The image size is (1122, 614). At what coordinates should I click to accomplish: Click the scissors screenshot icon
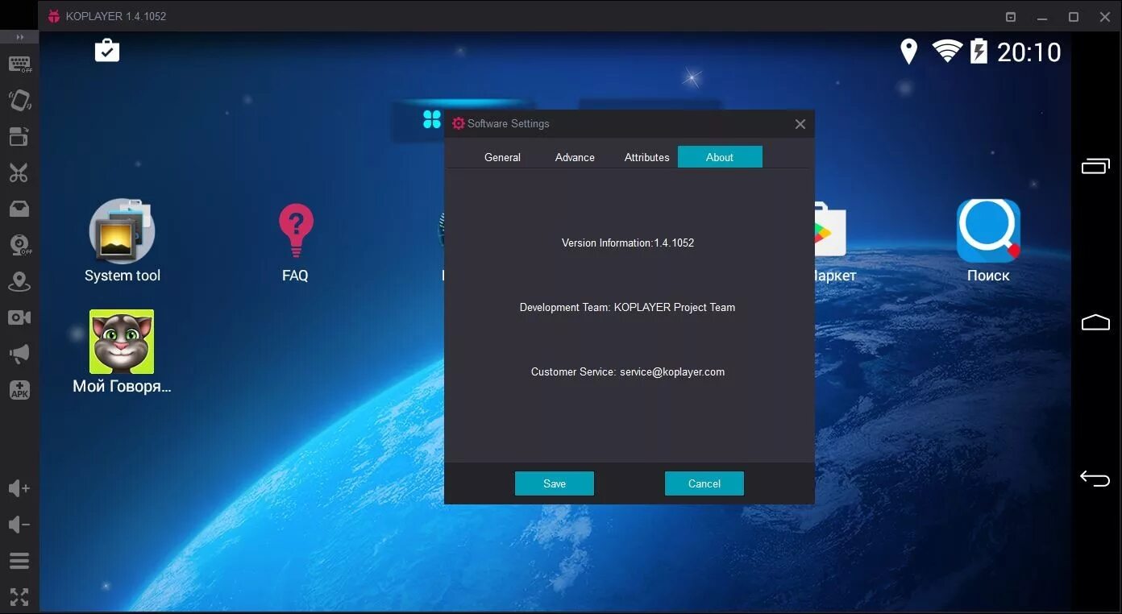click(x=19, y=172)
